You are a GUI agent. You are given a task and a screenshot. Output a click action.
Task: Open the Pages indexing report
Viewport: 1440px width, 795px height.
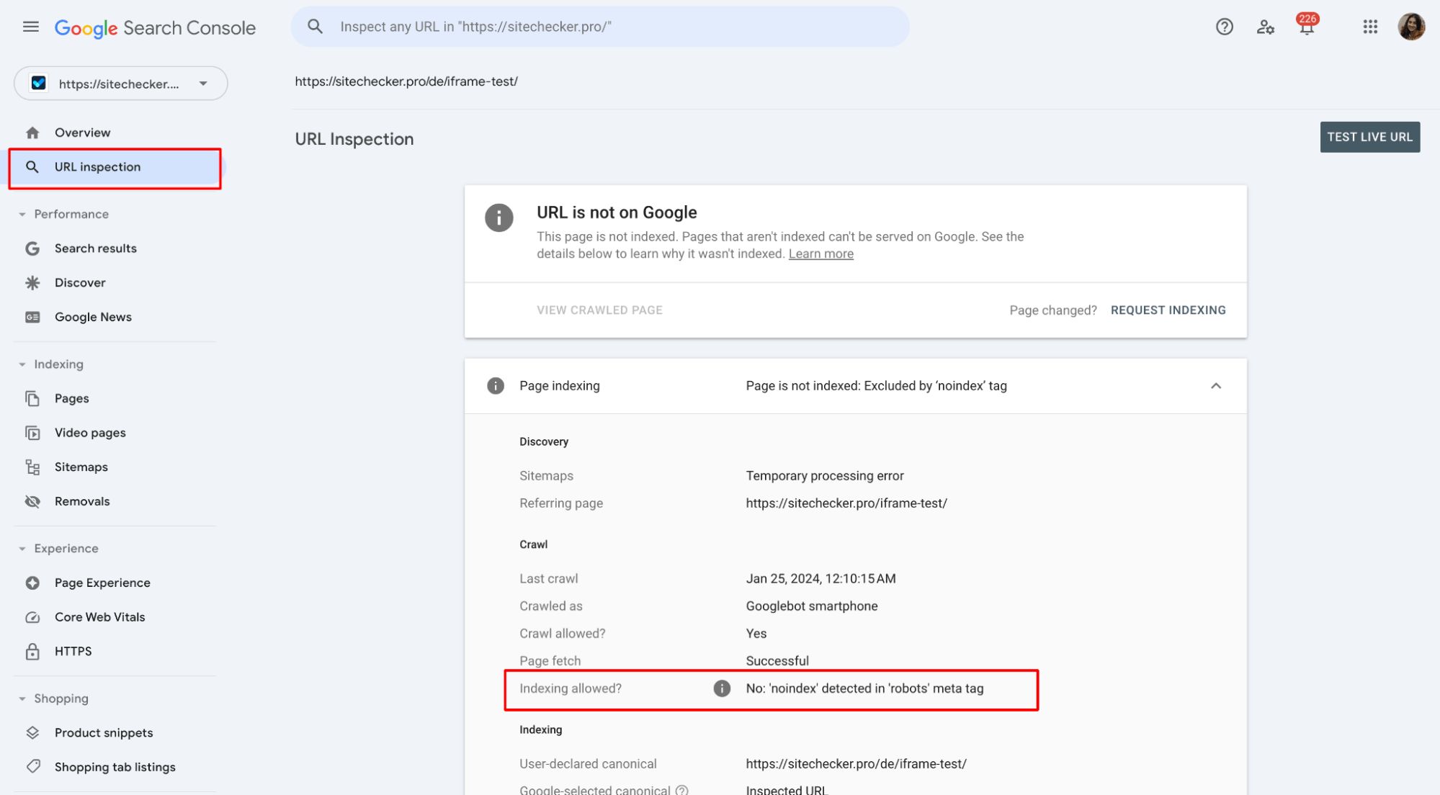[x=71, y=398]
